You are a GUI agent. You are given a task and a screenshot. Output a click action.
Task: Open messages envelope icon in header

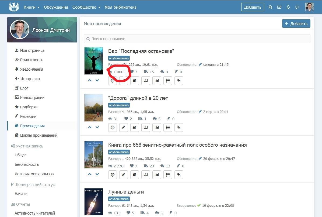(x=279, y=7)
